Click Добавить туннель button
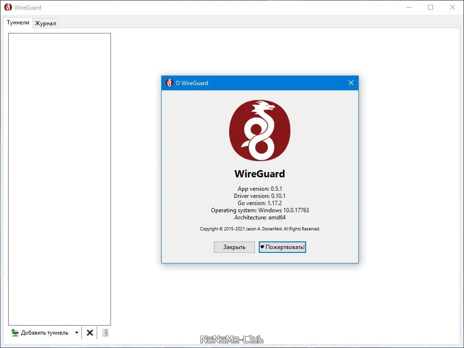This screenshot has height=348, width=464. click(x=40, y=333)
